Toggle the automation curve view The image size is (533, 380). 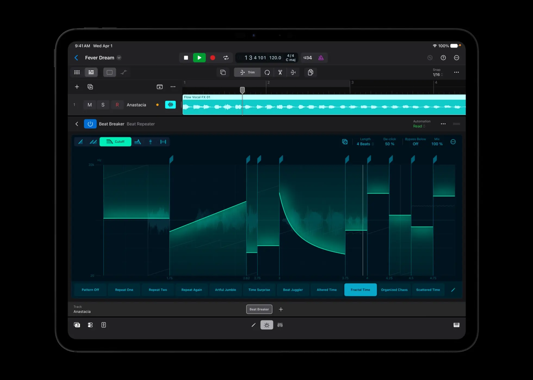click(x=124, y=72)
